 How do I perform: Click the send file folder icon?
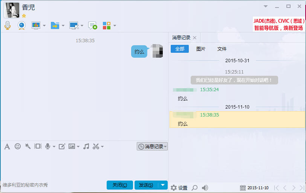pos(55,25)
